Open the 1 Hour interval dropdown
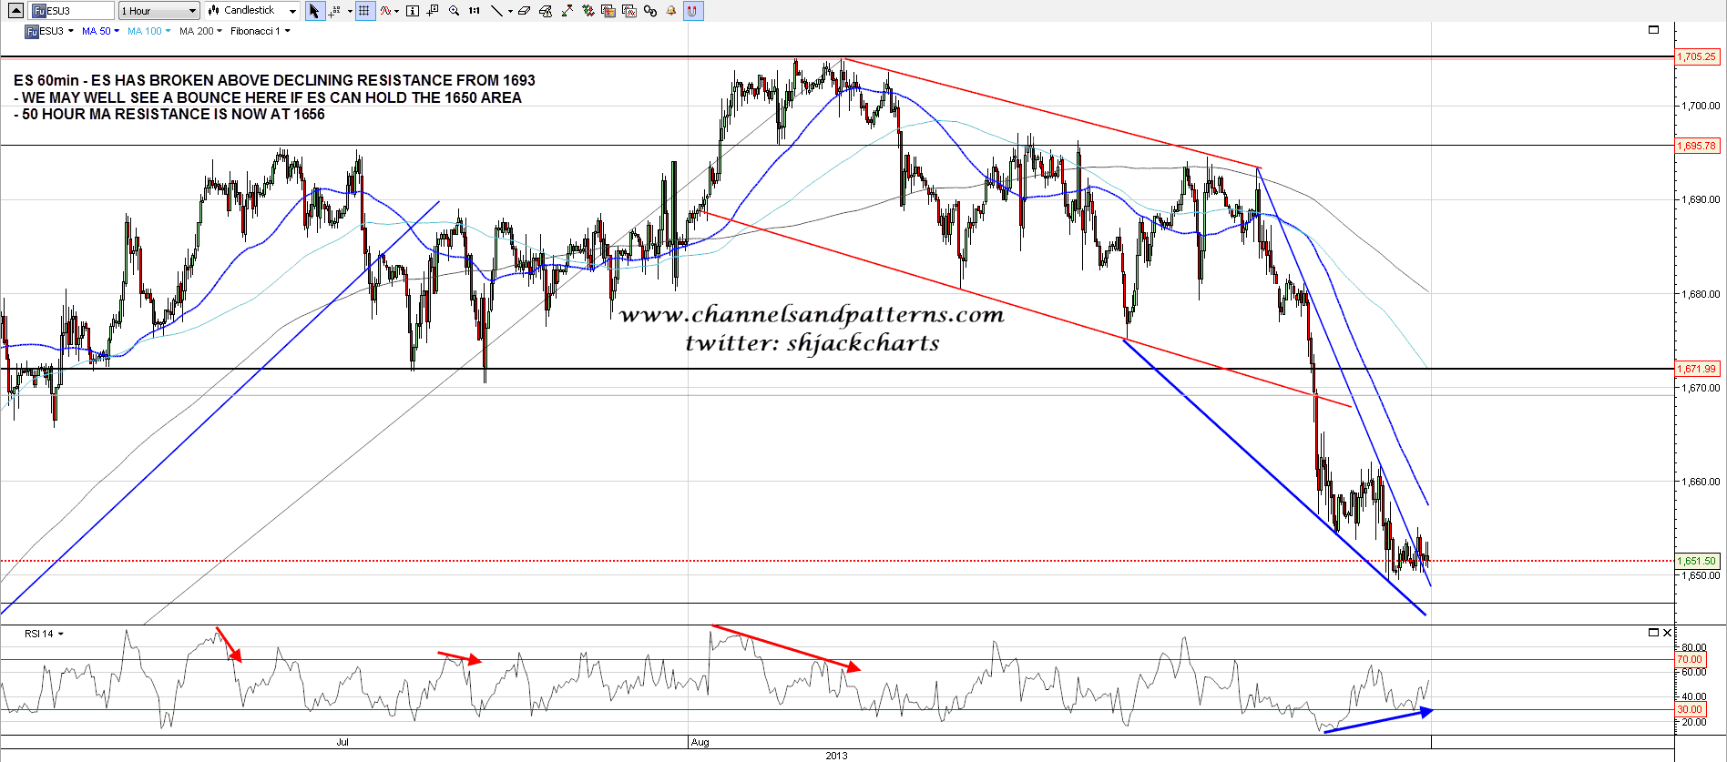Screen dimensions: 1727x762 tap(159, 11)
